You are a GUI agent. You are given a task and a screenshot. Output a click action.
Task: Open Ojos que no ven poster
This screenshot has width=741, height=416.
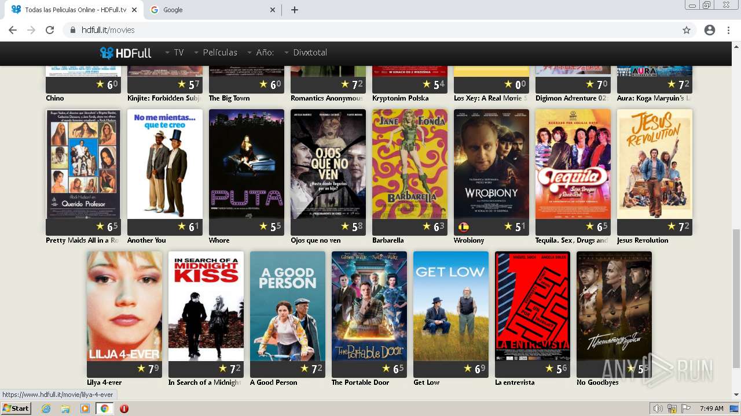328,164
